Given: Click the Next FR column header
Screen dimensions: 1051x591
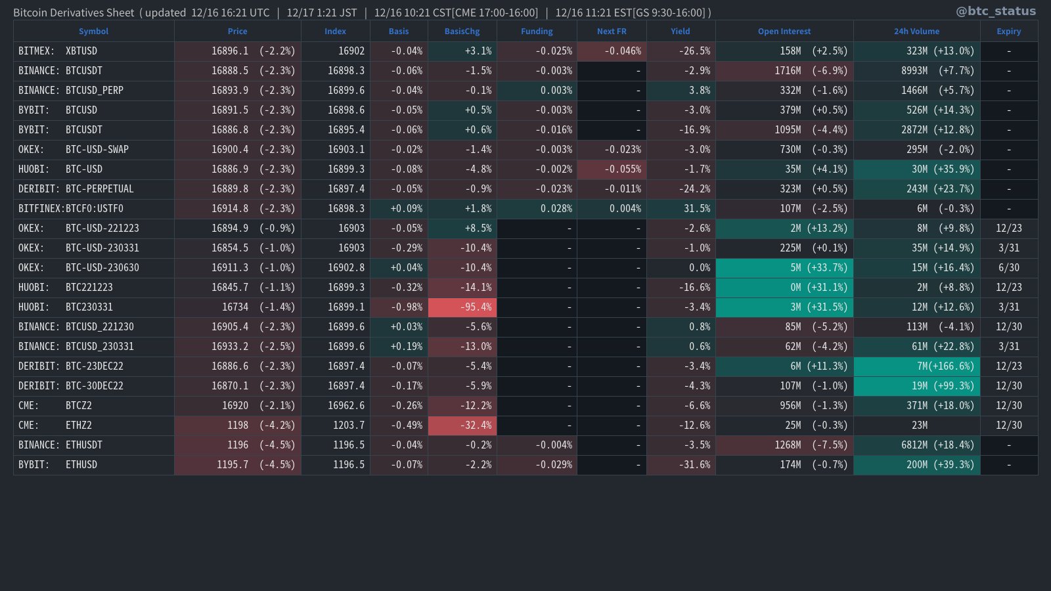Looking at the screenshot, I should point(611,31).
